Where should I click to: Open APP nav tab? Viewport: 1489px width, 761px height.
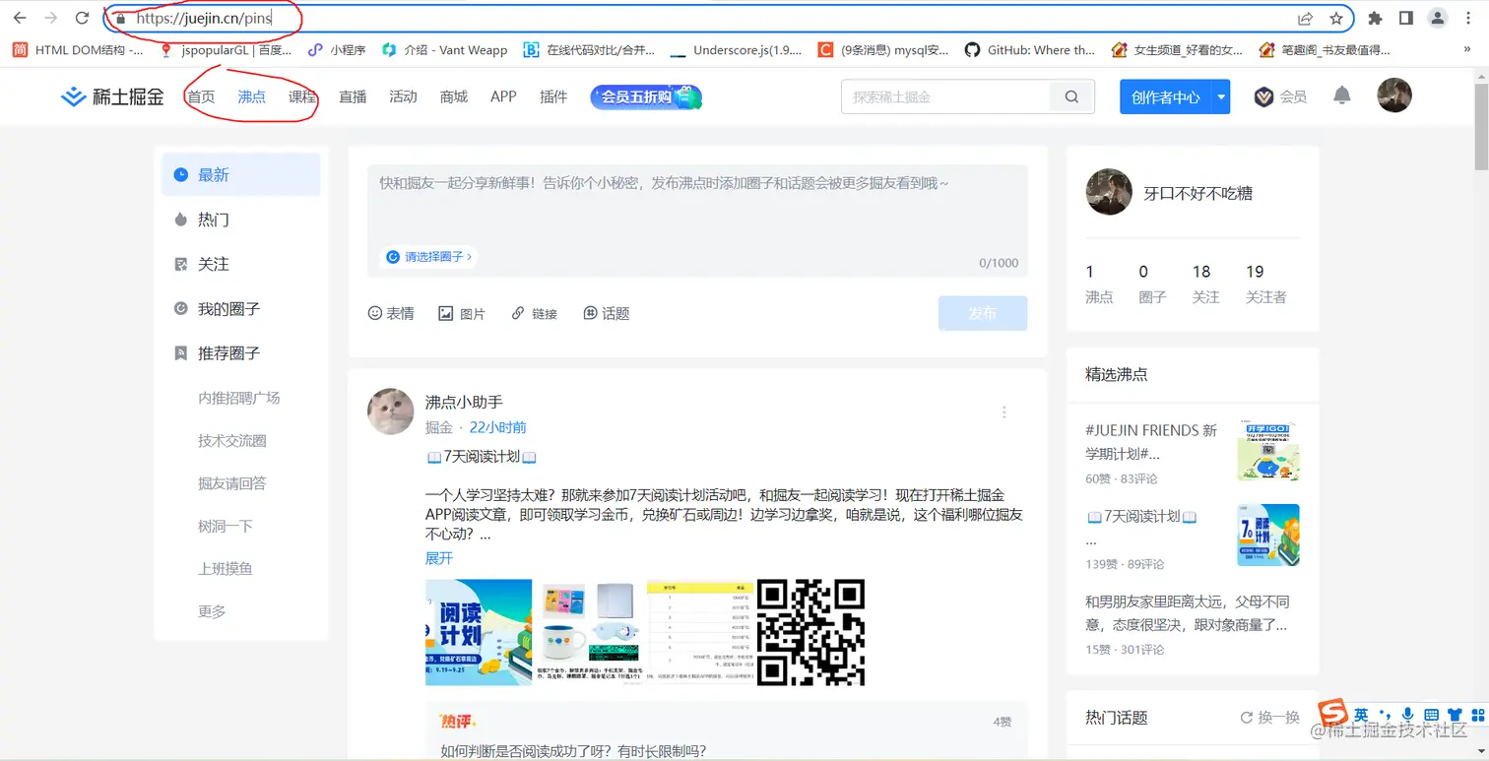[x=503, y=96]
